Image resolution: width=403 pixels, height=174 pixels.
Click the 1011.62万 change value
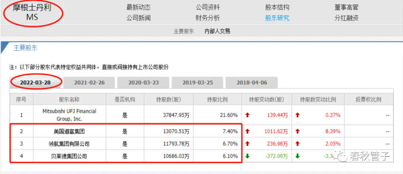276,132
